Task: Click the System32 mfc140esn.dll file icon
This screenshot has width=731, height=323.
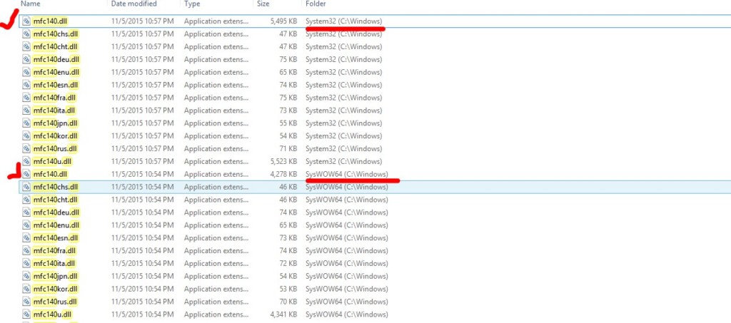Action: 26,85
